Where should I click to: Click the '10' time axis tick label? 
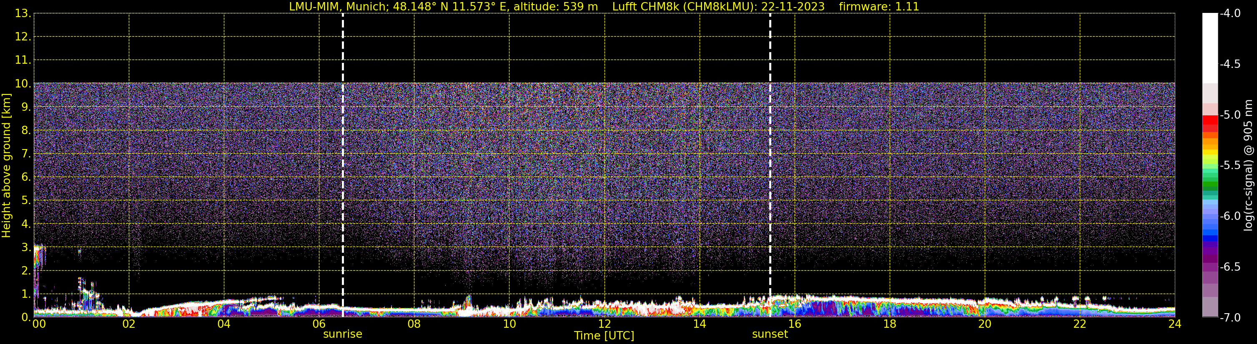pos(509,324)
